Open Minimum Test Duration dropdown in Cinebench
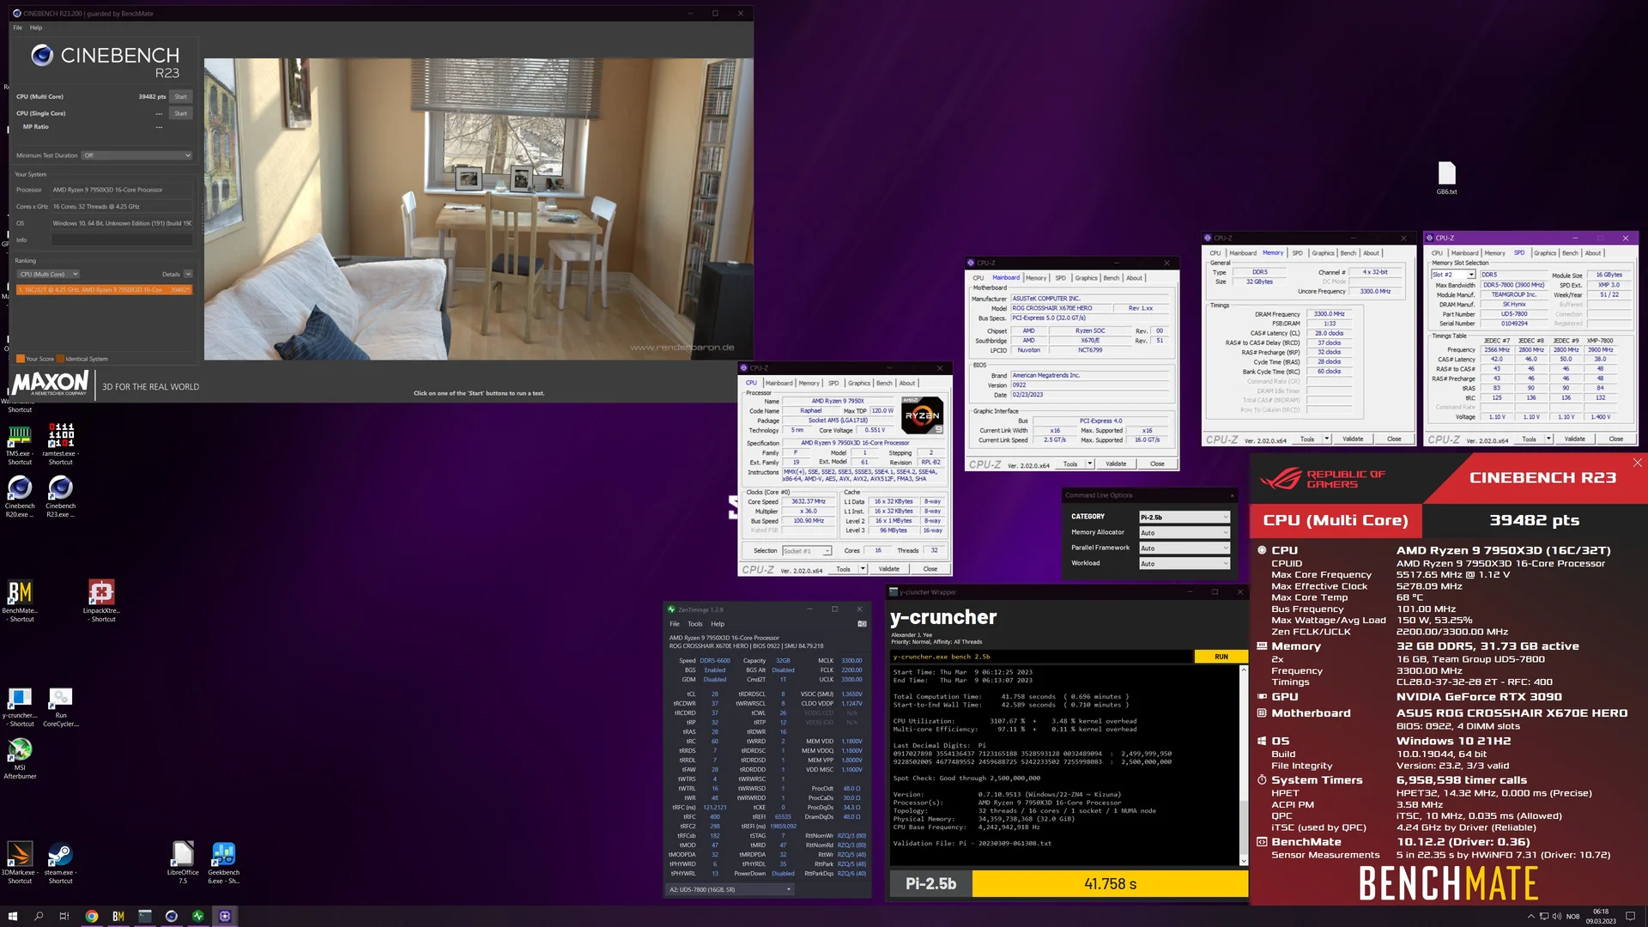1648x927 pixels. pos(136,155)
